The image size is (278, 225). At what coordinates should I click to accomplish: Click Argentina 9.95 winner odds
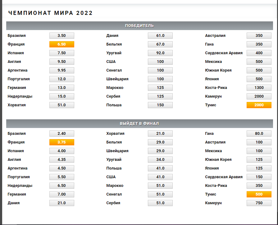pyautogui.click(x=62, y=70)
